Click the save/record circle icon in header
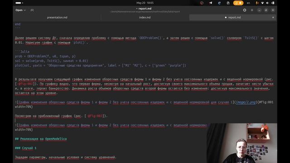 pyautogui.click(x=245, y=10)
